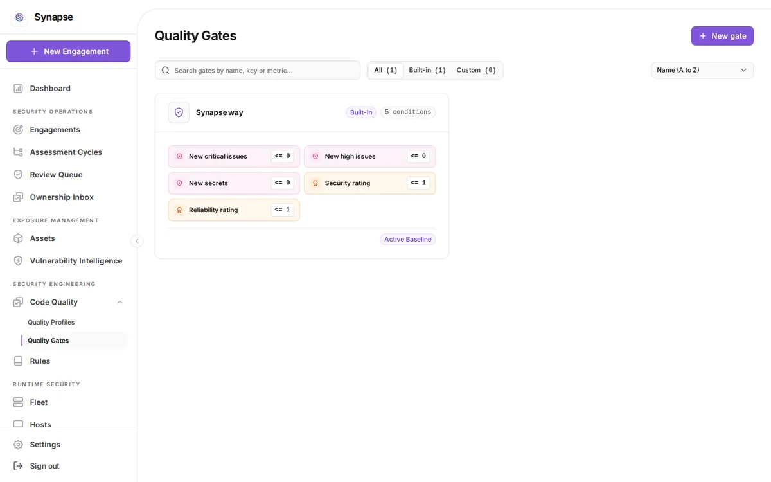The height and width of the screenshot is (482, 771).
Task: Click the Dashboard chart icon
Action: tap(18, 89)
